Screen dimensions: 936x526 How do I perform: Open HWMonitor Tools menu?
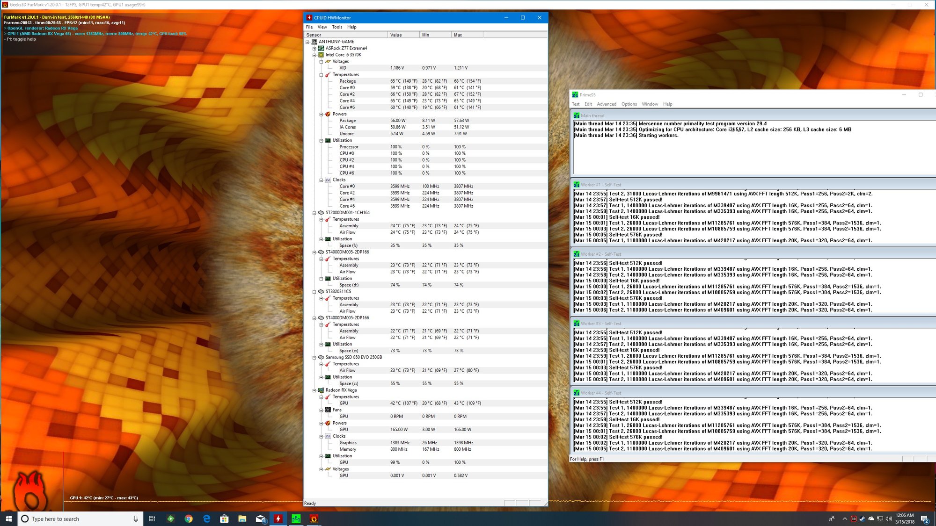coord(337,27)
